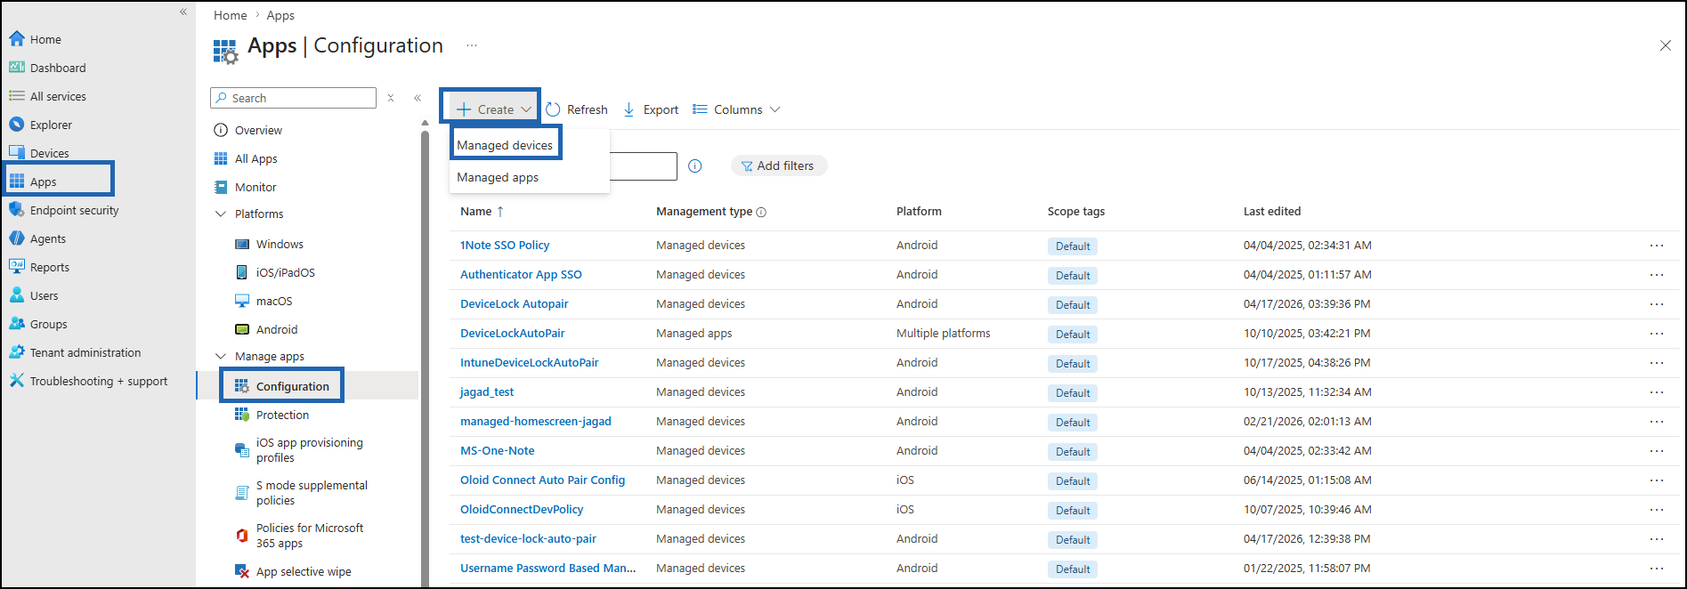
Task: Click the Users person icon
Action: [17, 295]
